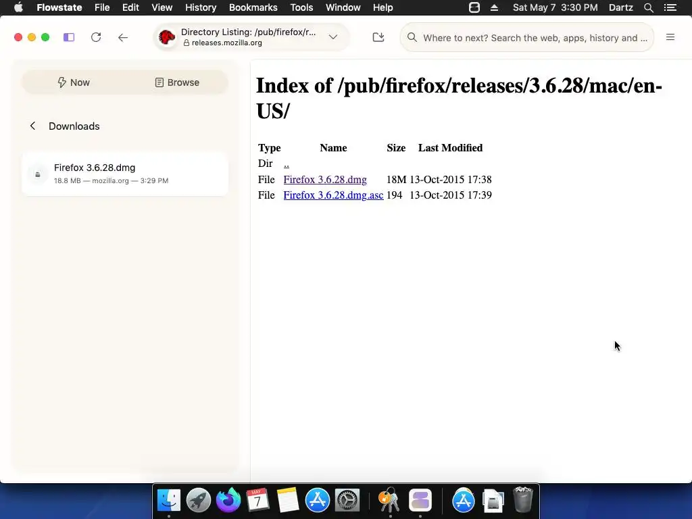This screenshot has width=692, height=519.
Task: Toggle the sidebar panel icon
Action: (x=69, y=38)
